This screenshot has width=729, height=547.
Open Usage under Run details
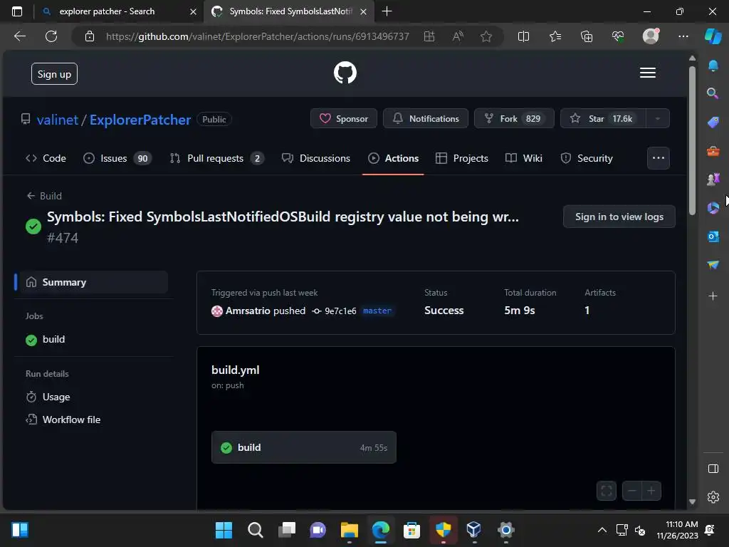(x=56, y=397)
